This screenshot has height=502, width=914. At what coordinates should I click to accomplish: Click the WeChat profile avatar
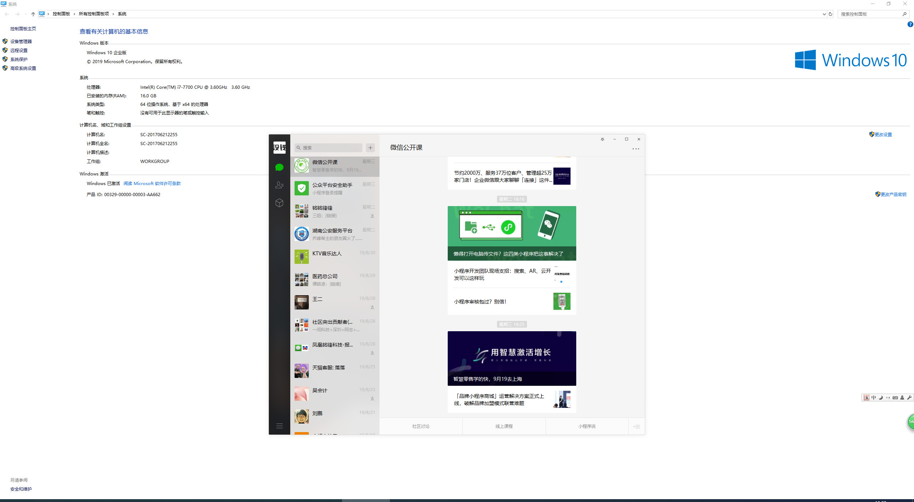280,147
